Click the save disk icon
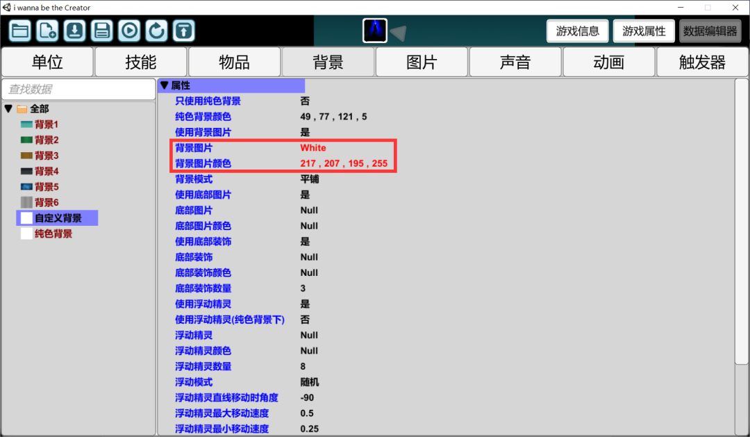The height and width of the screenshot is (437, 750). pos(102,31)
